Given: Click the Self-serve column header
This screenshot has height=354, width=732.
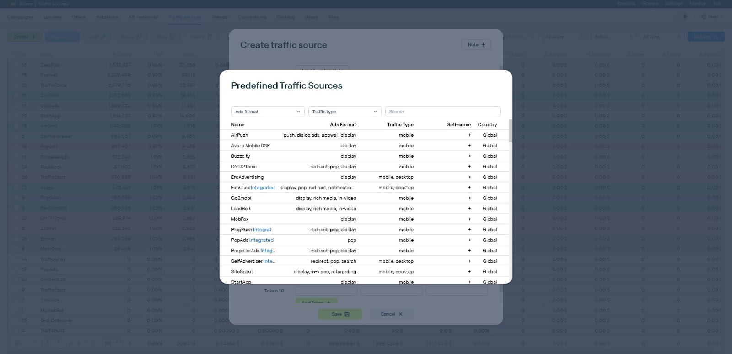Looking at the screenshot, I should coord(459,124).
